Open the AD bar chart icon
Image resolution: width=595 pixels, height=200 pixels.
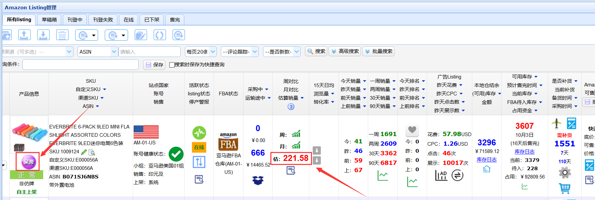(x=441, y=175)
